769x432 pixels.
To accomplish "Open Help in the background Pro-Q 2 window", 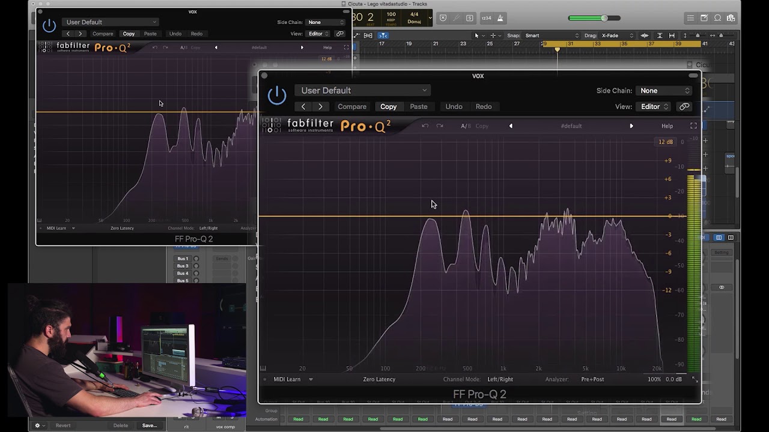I will click(x=327, y=47).
